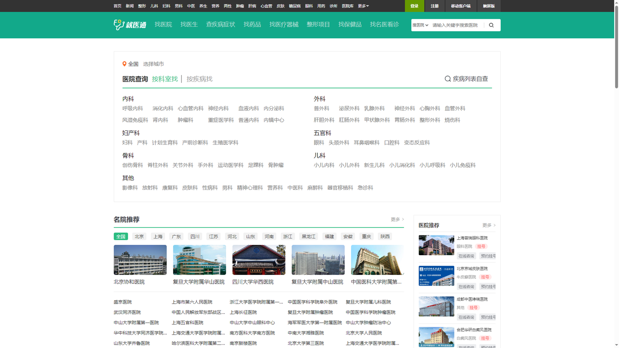
Task: Open 生殖医学科 department link
Action: click(226, 143)
